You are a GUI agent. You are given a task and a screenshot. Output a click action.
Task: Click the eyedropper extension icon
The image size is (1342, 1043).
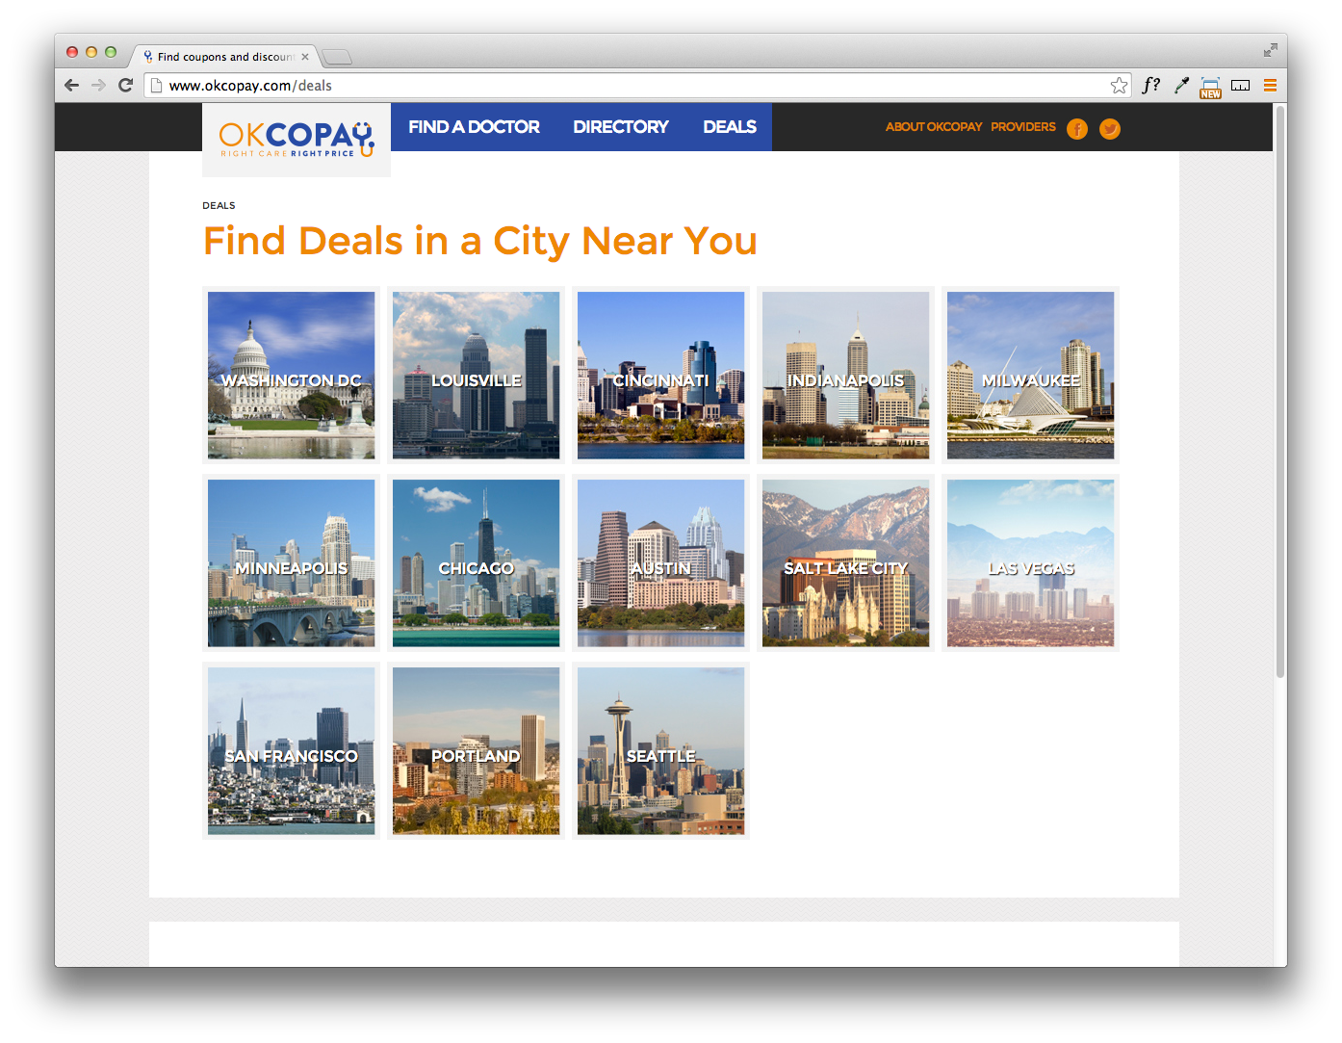(x=1181, y=86)
